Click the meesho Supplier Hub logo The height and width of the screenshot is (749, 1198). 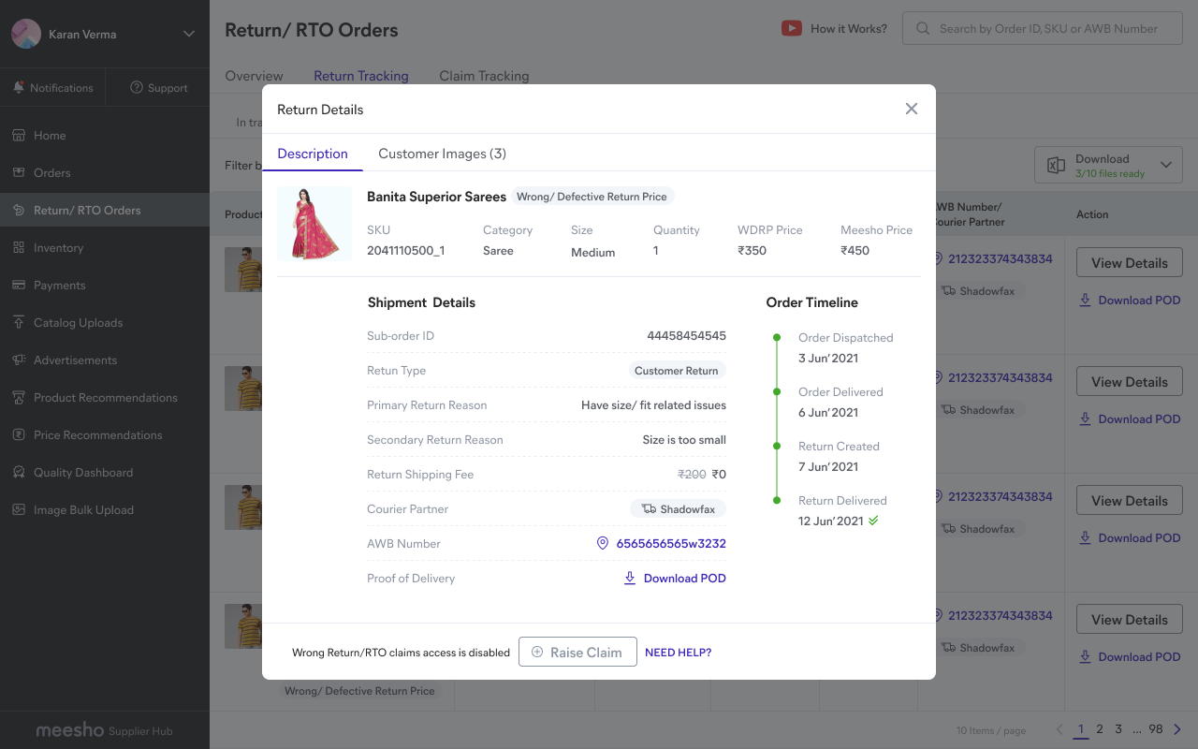click(x=104, y=730)
